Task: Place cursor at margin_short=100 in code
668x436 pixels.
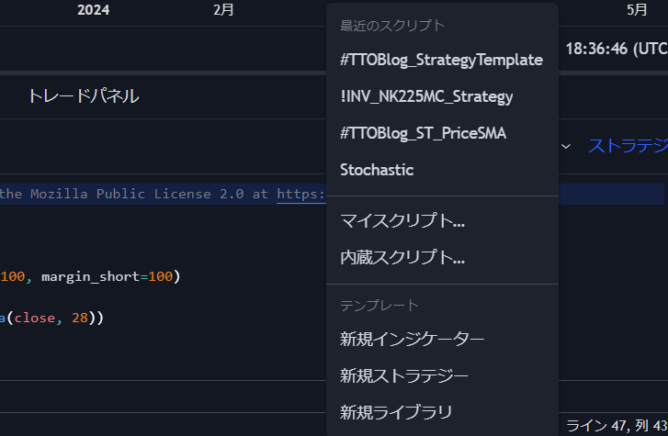Action: 107,277
